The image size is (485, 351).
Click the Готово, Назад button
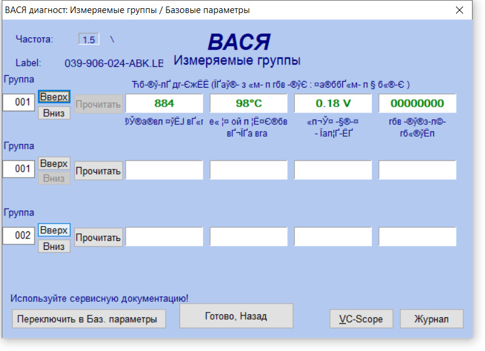tap(236, 316)
